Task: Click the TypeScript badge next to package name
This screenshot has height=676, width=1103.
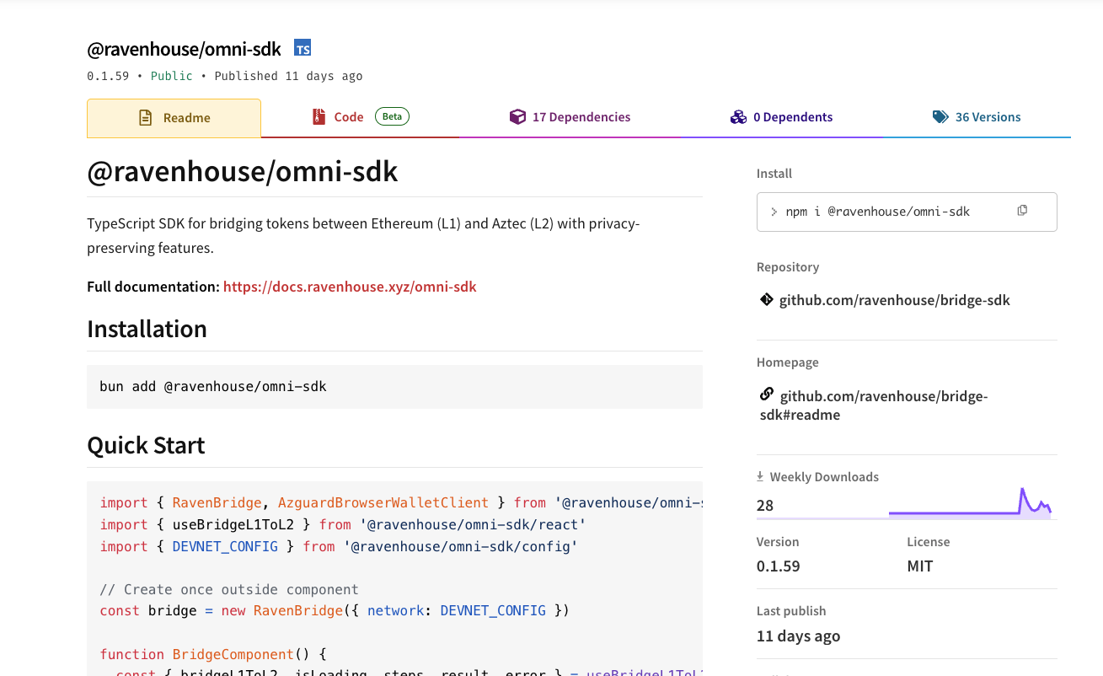Action: 302,48
